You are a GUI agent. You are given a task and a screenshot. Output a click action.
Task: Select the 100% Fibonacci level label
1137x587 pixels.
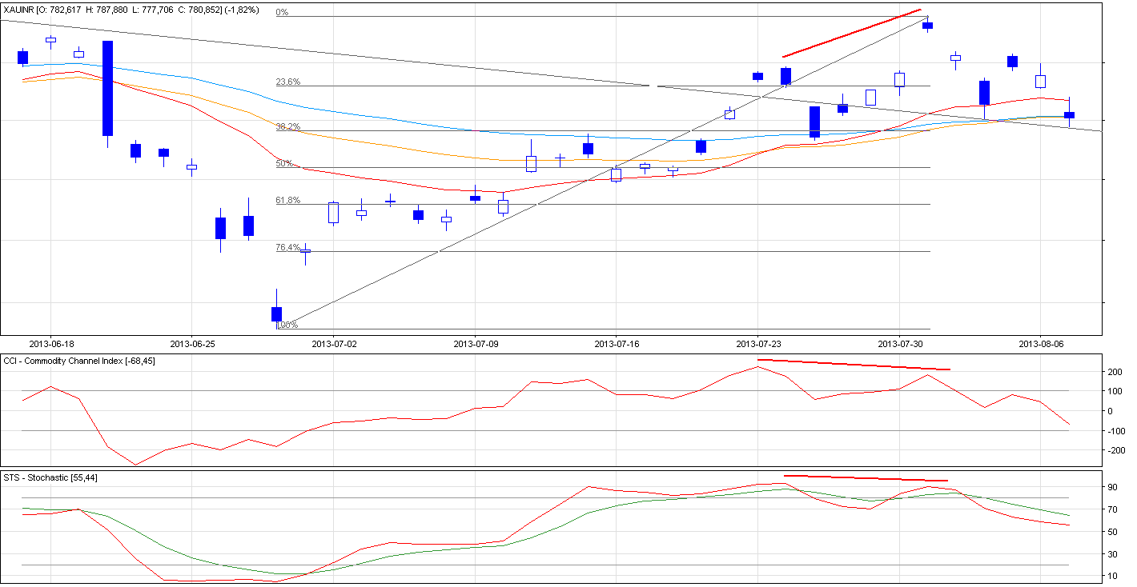click(287, 325)
